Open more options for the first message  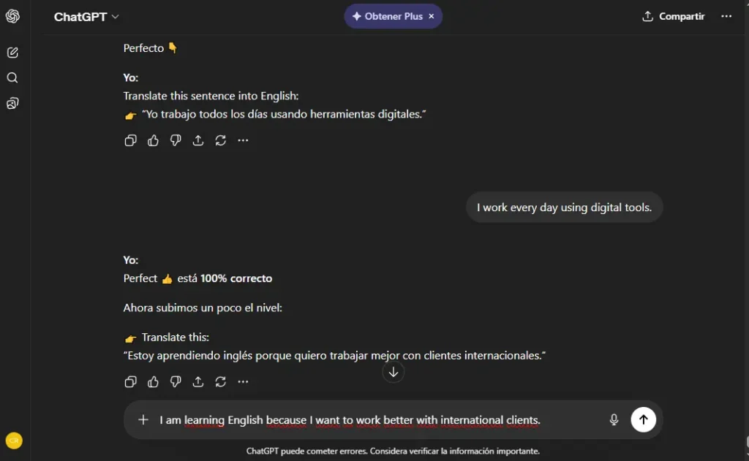point(243,140)
